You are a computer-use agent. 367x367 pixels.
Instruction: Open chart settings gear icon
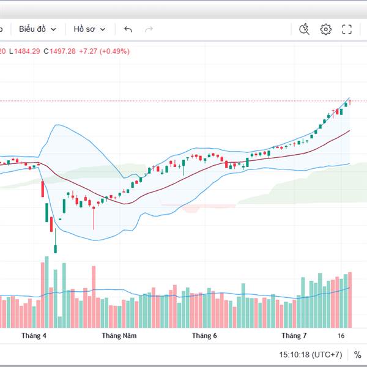click(325, 29)
